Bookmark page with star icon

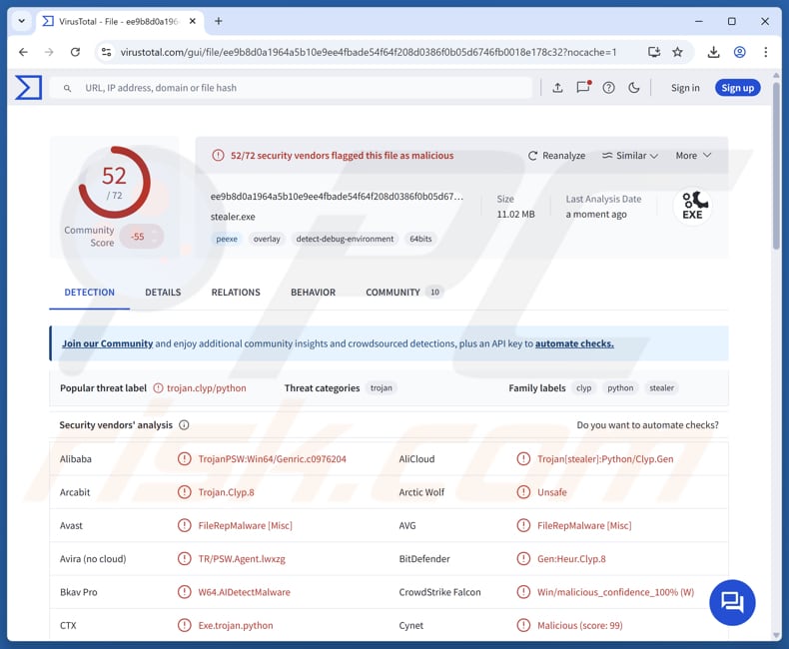pyautogui.click(x=677, y=52)
